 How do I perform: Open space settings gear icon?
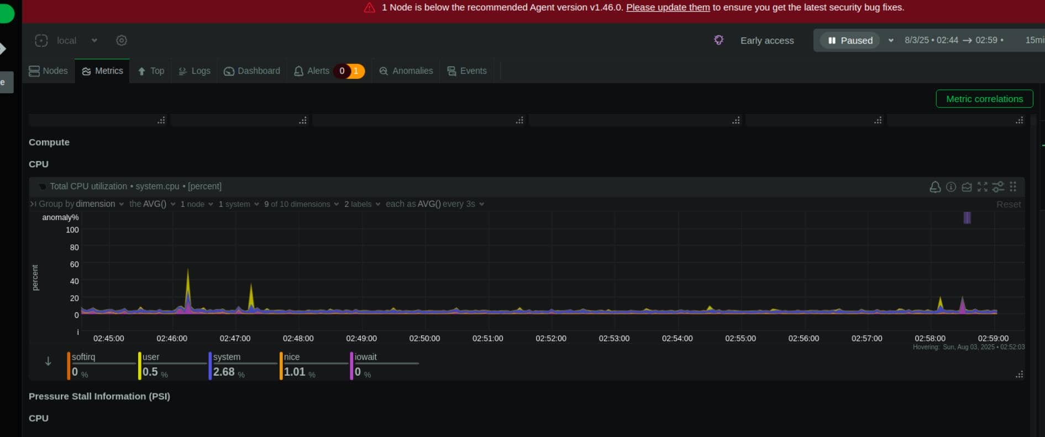click(122, 40)
